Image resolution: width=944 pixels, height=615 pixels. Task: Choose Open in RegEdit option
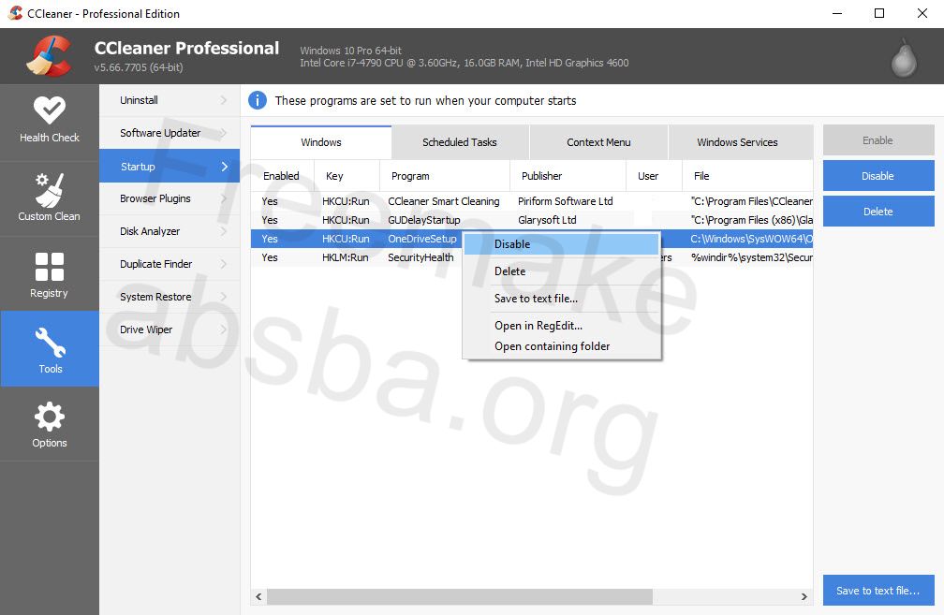pyautogui.click(x=561, y=326)
